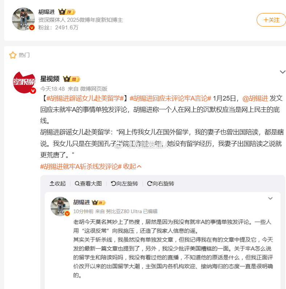Click 星视频's crown level III badge
286x289 pixels.
71,79
